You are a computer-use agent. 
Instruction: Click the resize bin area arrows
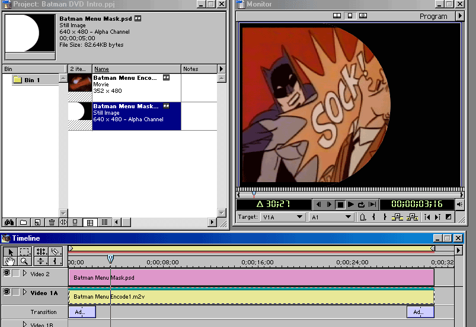pyautogui.click(x=63, y=222)
